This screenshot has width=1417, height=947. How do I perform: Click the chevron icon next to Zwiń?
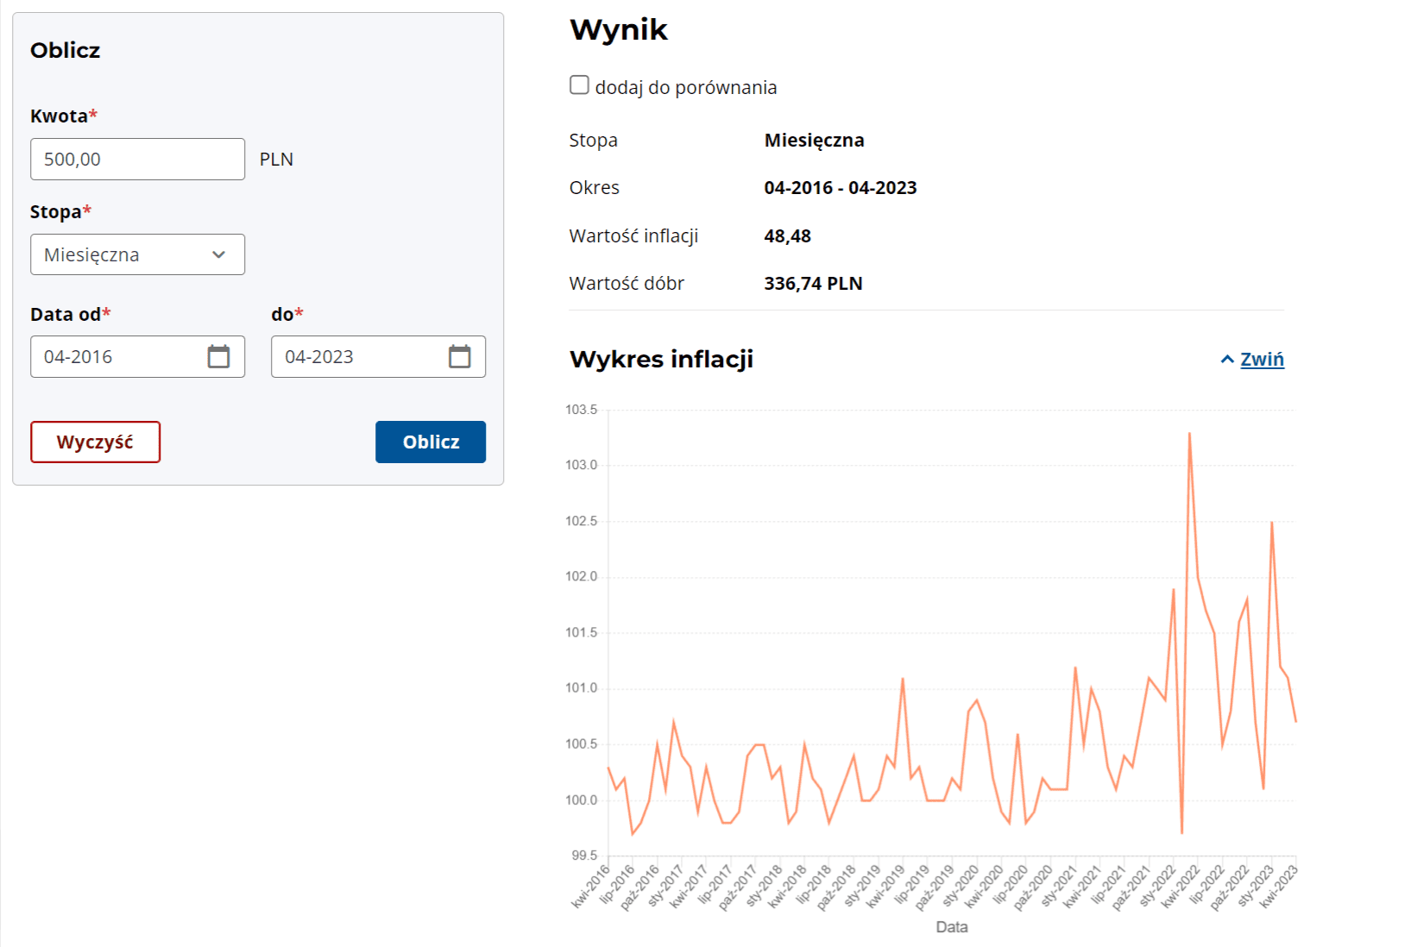1227,359
